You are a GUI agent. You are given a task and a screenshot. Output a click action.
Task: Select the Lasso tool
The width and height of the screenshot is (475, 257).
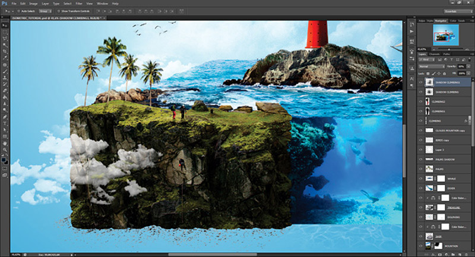5,39
